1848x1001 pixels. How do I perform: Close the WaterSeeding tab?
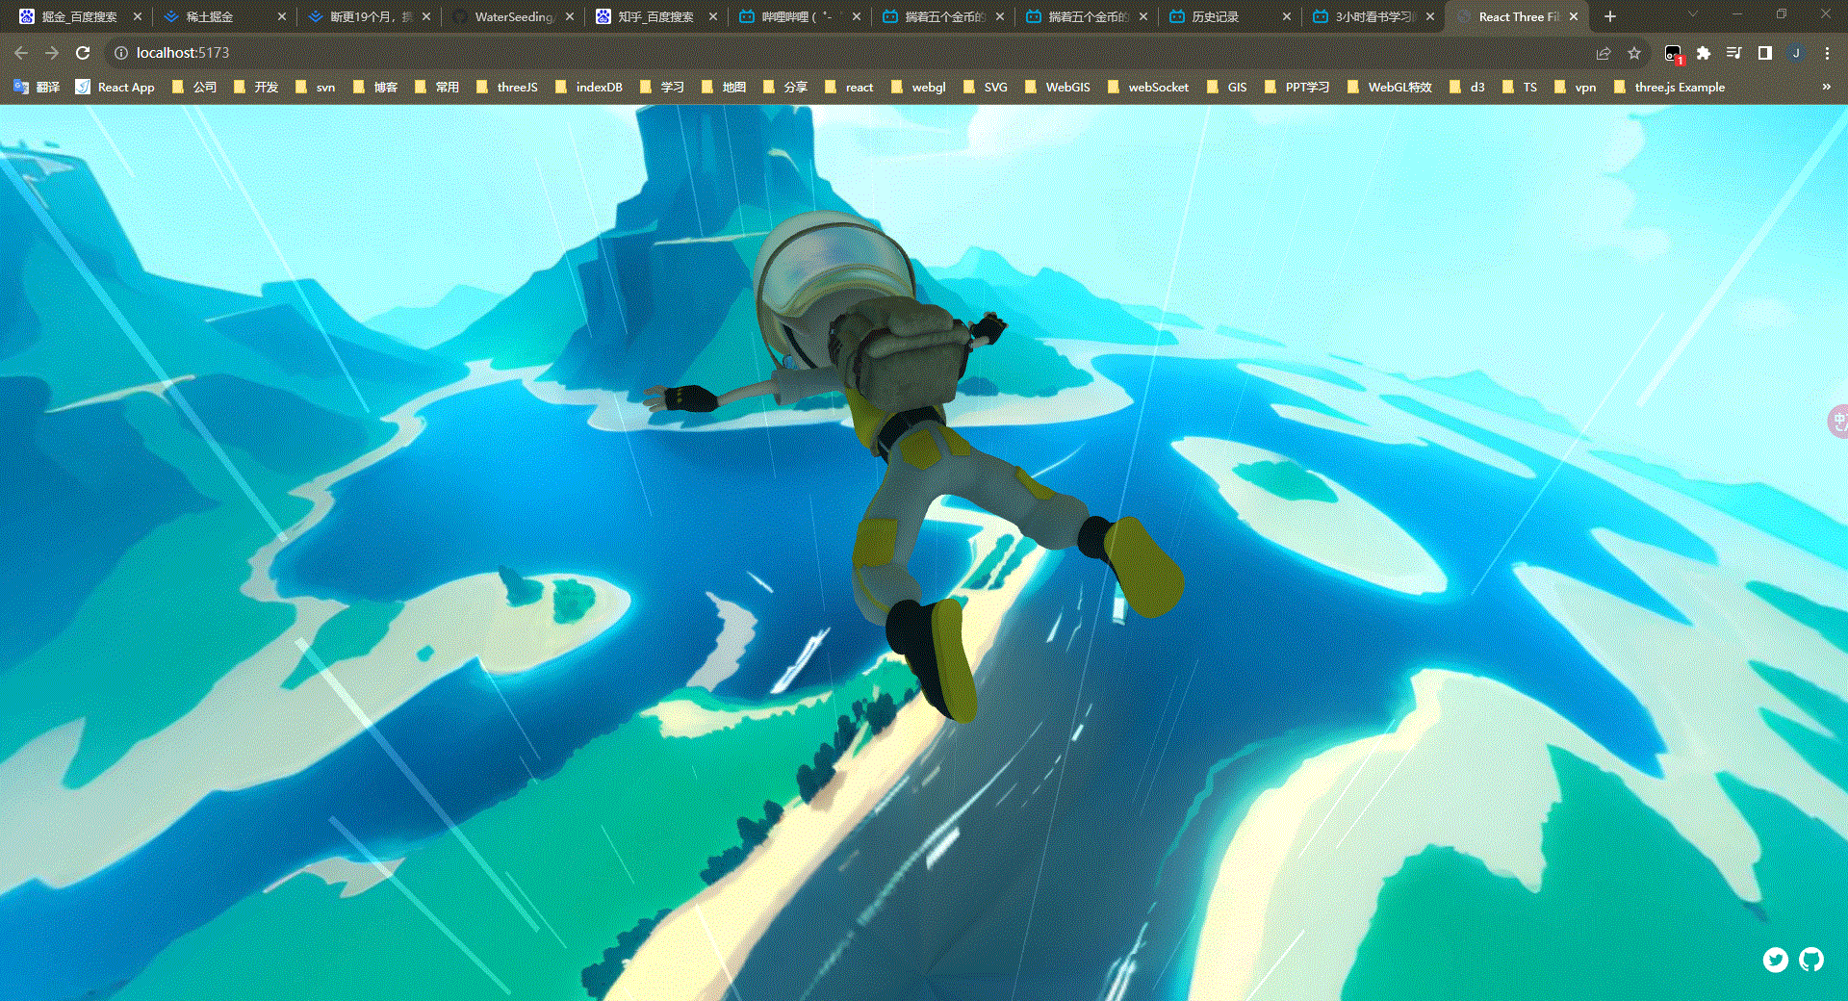click(570, 16)
